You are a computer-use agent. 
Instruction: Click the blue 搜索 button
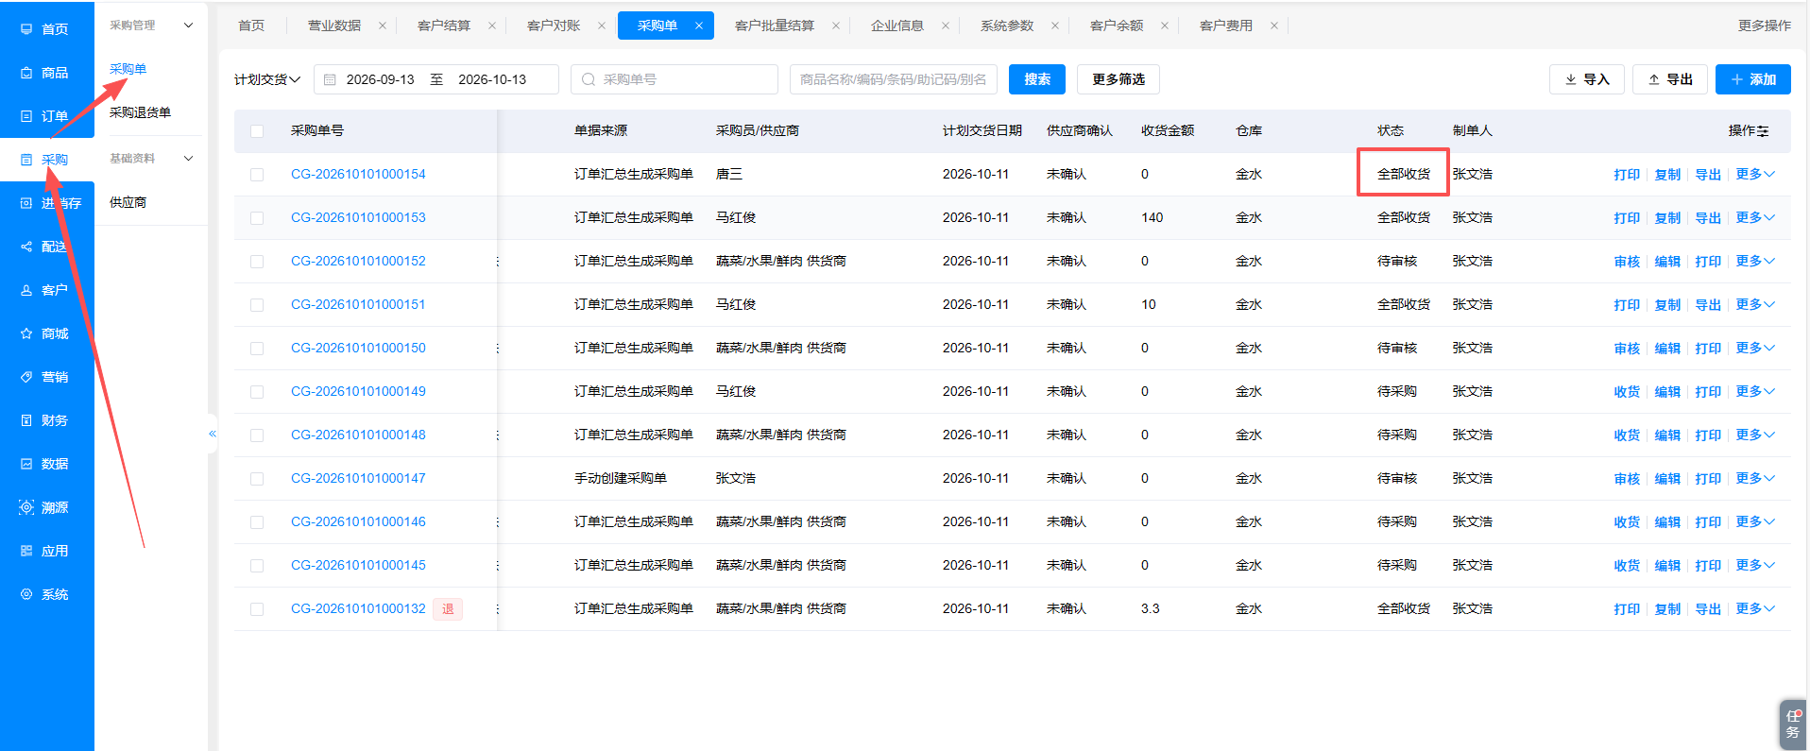(x=1037, y=79)
